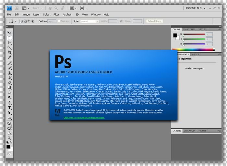Click application bar Rotate View icon
The width and height of the screenshot is (227, 166).
click(62, 8)
